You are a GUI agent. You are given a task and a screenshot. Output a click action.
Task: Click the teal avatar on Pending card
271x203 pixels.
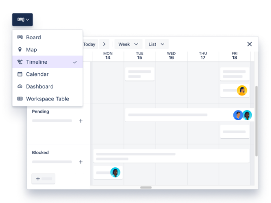click(x=247, y=115)
